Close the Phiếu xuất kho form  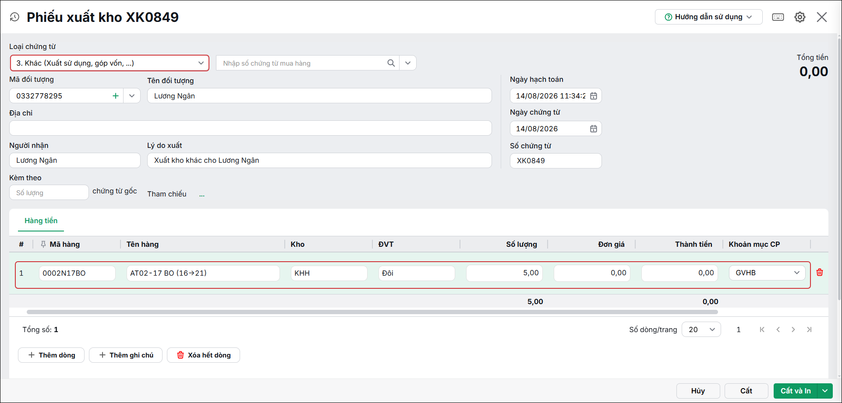pos(822,17)
